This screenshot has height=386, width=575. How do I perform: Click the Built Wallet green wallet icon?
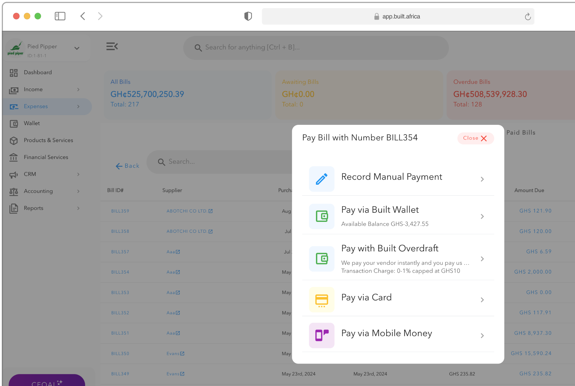pos(321,216)
